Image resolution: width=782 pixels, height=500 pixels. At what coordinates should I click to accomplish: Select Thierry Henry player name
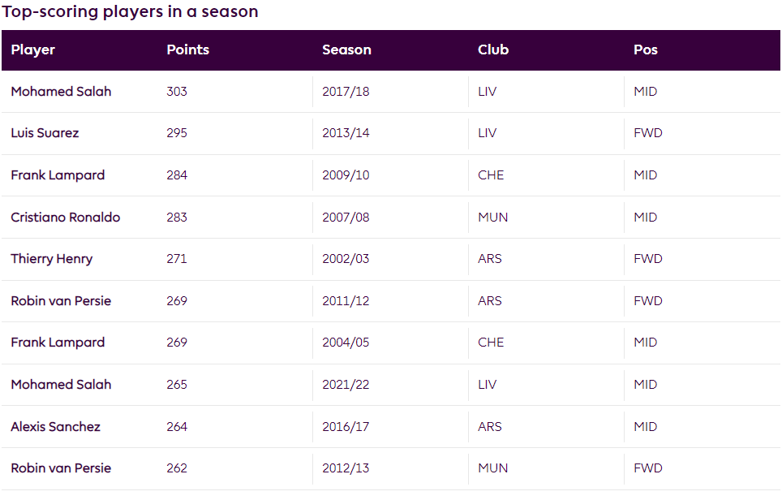(52, 259)
